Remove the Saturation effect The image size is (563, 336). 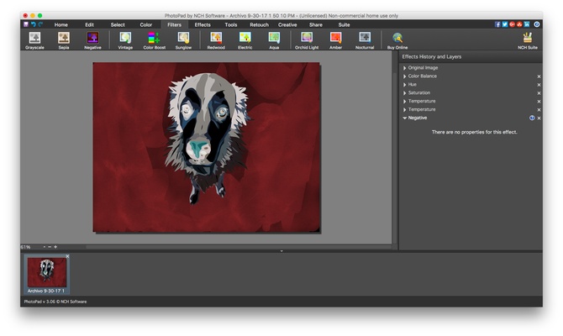tap(539, 93)
